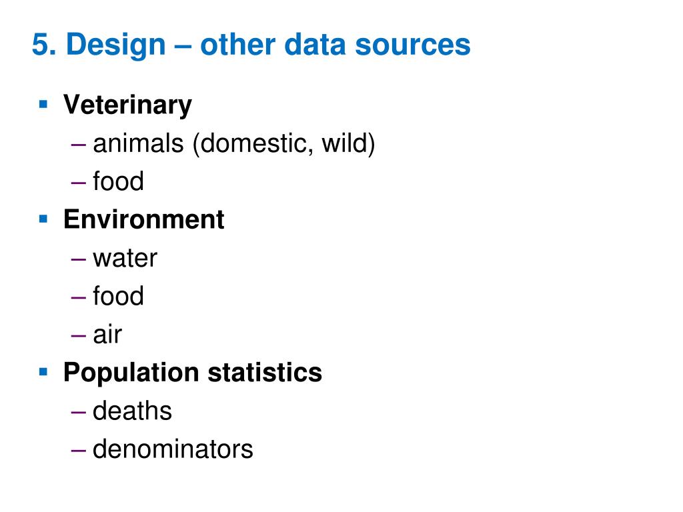Select the Veterinary heading text
This screenshot has width=683, height=512.
127,105
